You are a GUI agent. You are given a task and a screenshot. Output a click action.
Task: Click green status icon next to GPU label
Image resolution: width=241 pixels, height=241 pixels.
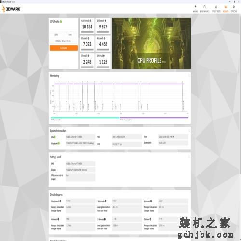pyautogui.click(x=55, y=137)
